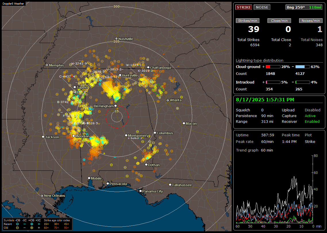Image resolution: width=327 pixels, height=233 pixels.
Task: Click the symbols and age color legend
Action: (x=38, y=224)
